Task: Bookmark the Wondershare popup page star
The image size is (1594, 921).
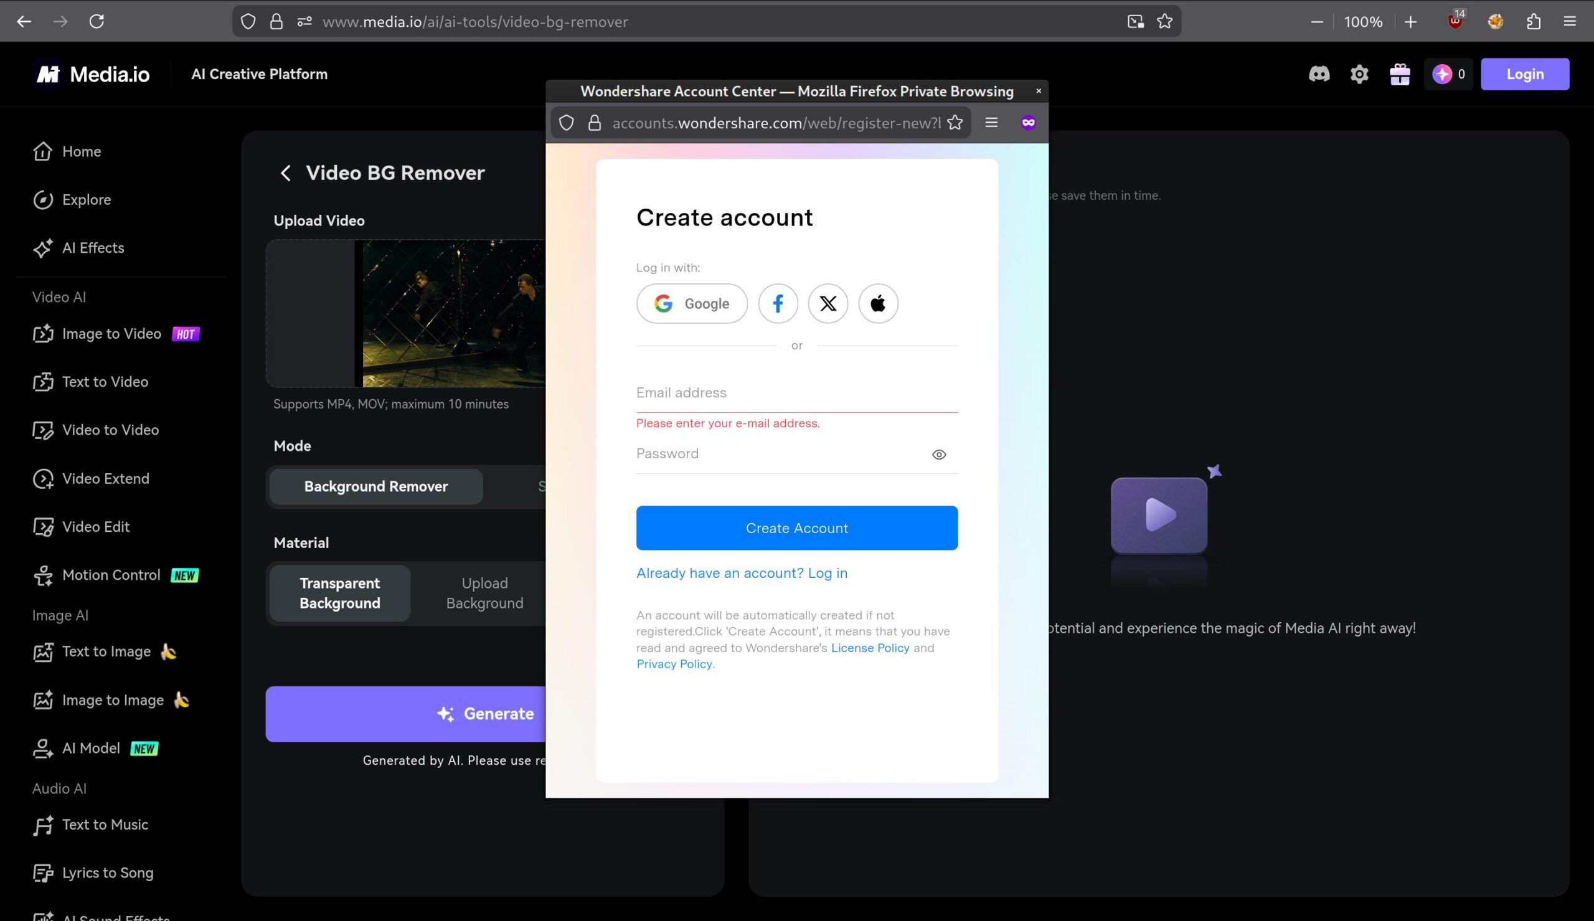Action: pyautogui.click(x=954, y=122)
